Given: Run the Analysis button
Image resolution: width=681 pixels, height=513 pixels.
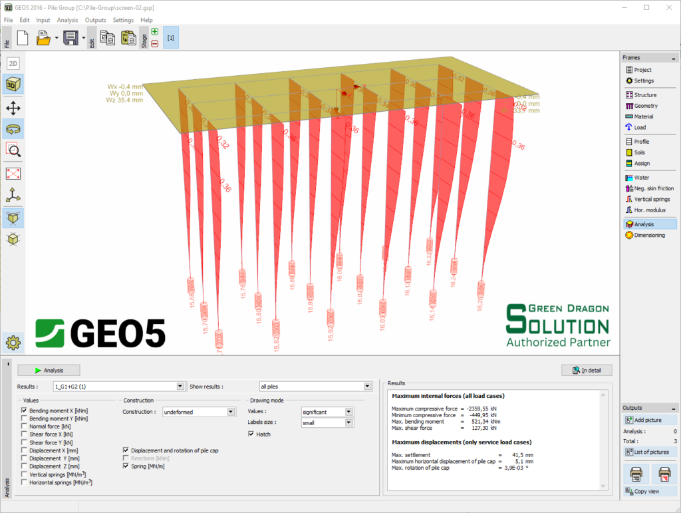Looking at the screenshot, I should (49, 370).
